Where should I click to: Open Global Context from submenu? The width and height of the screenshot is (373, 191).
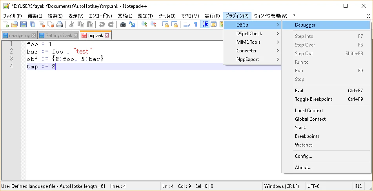point(326,119)
